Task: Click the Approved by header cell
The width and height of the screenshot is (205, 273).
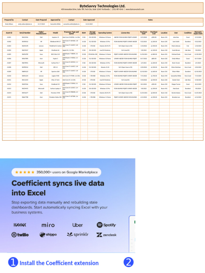Action: (x=56, y=20)
